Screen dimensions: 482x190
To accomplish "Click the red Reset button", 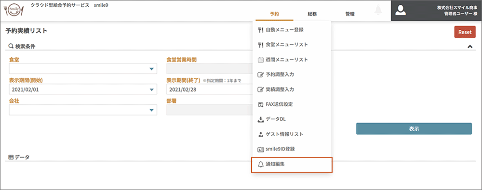I will [x=465, y=32].
